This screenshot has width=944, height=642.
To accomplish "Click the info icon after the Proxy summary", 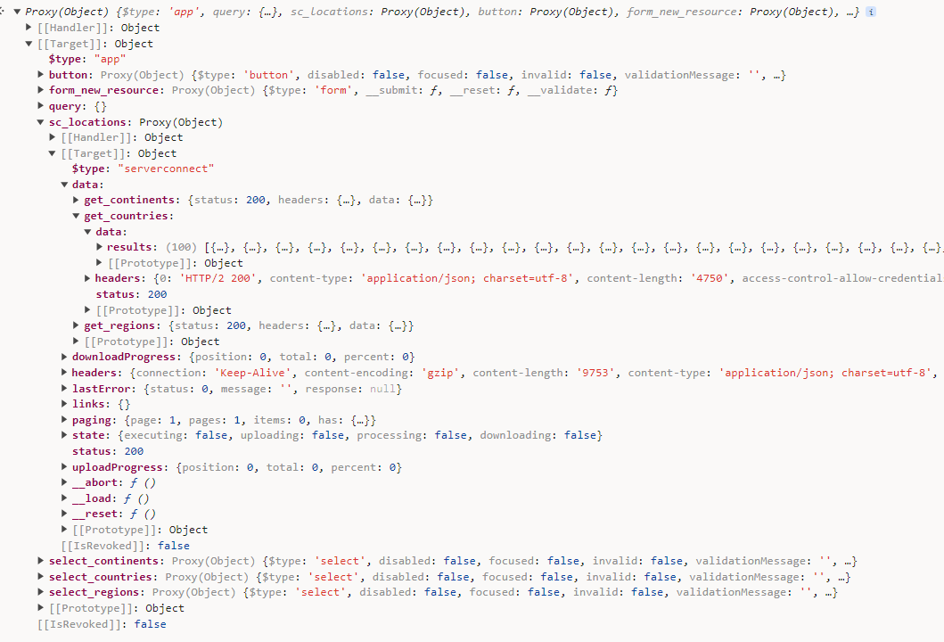I will click(x=871, y=12).
